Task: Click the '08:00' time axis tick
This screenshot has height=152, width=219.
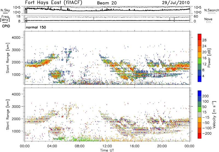Action: coord(80,146)
